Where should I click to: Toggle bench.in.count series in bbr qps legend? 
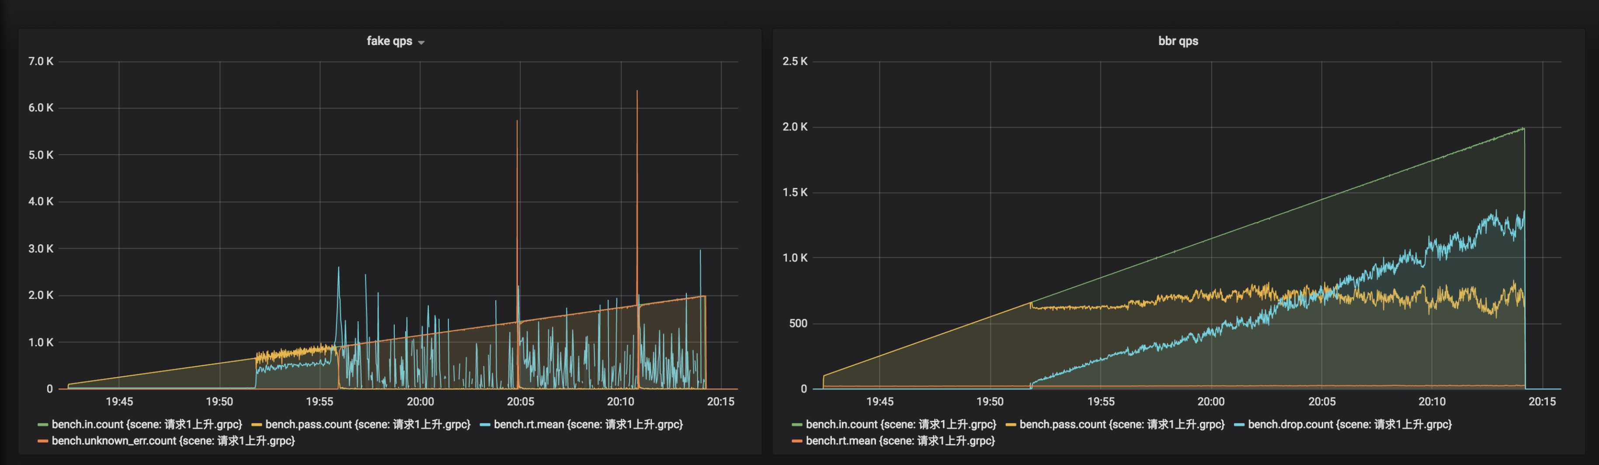pyautogui.click(x=900, y=425)
